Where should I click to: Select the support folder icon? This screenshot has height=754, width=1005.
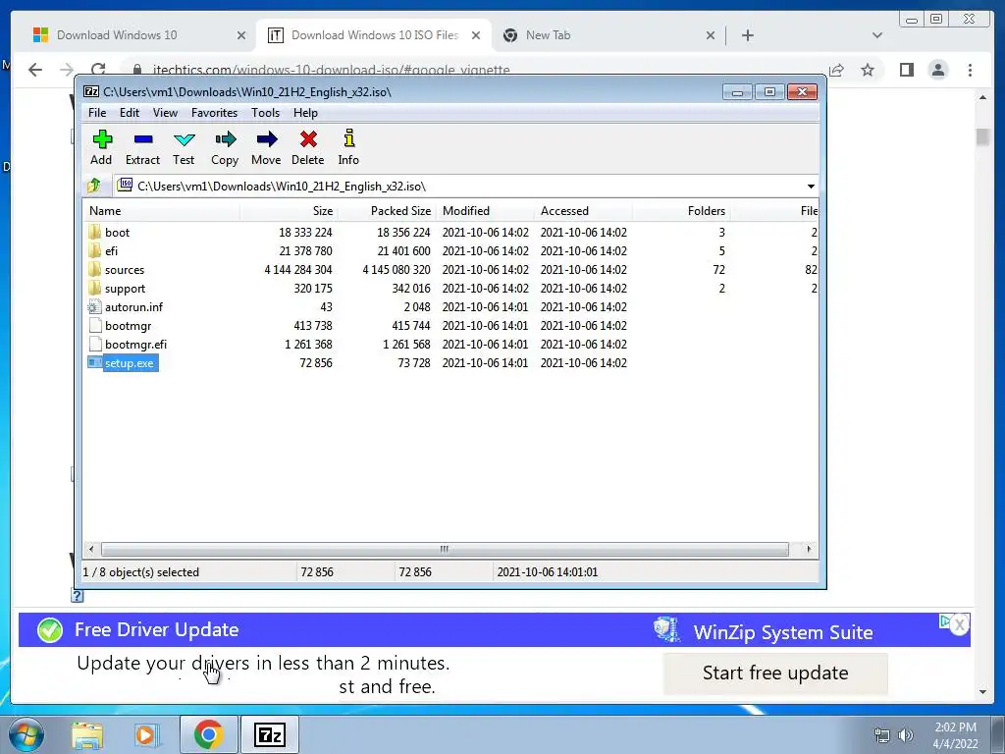pos(95,288)
